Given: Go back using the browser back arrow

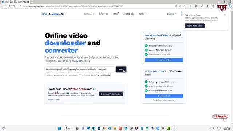Looking at the screenshot, I should click(3, 6).
